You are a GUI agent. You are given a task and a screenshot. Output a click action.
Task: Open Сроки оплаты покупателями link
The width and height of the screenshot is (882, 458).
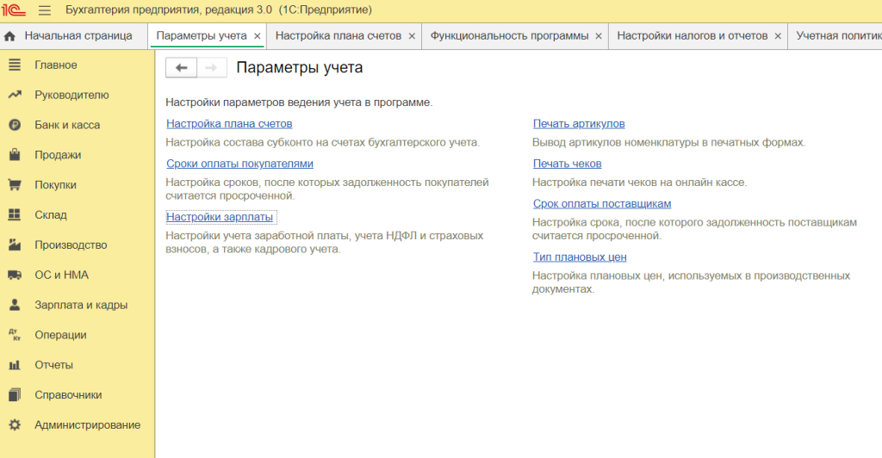(x=239, y=164)
